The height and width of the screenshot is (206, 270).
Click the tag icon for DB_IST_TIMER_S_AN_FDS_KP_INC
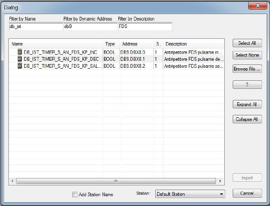point(20,52)
